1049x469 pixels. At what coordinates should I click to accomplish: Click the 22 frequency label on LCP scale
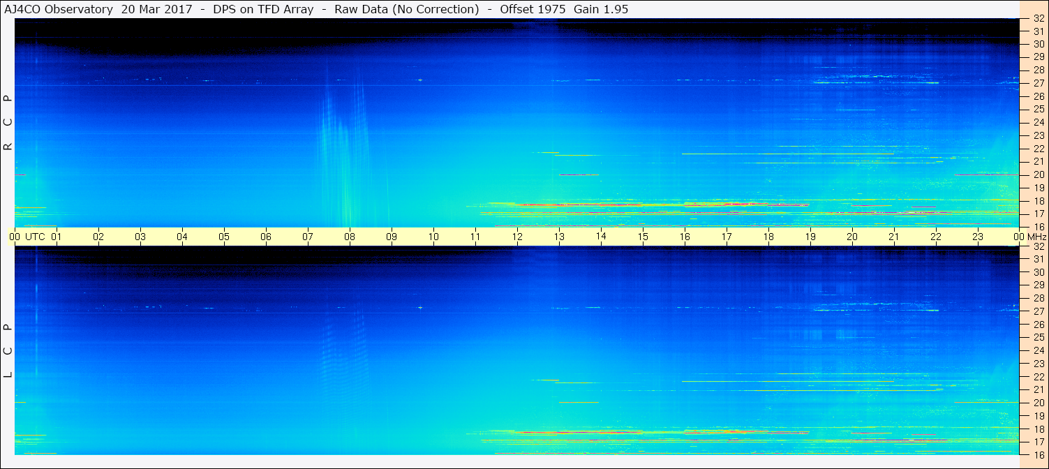pyautogui.click(x=1039, y=376)
